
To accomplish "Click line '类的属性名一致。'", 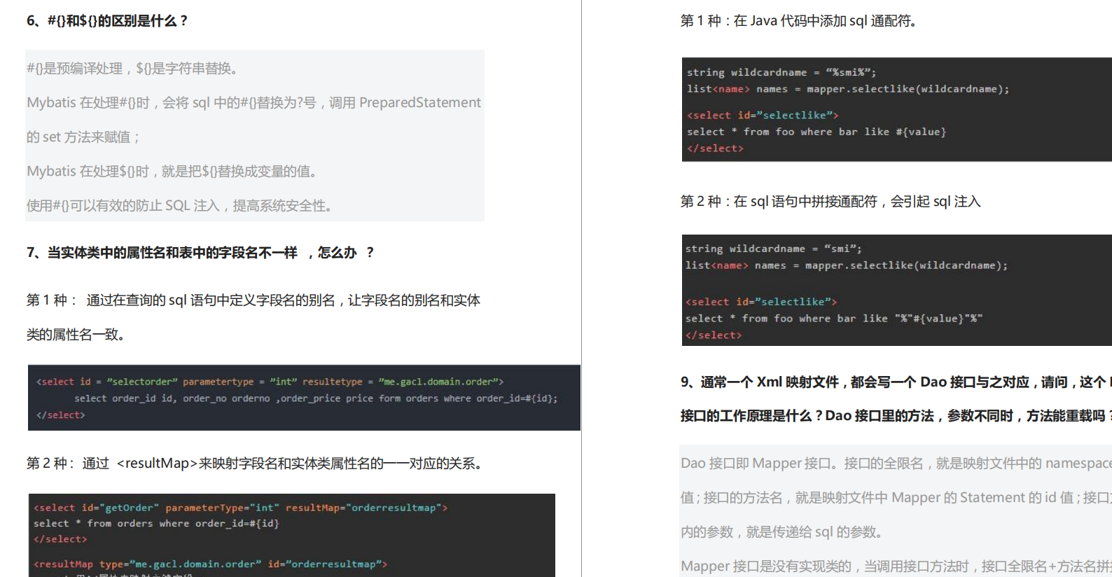I will point(77,335).
